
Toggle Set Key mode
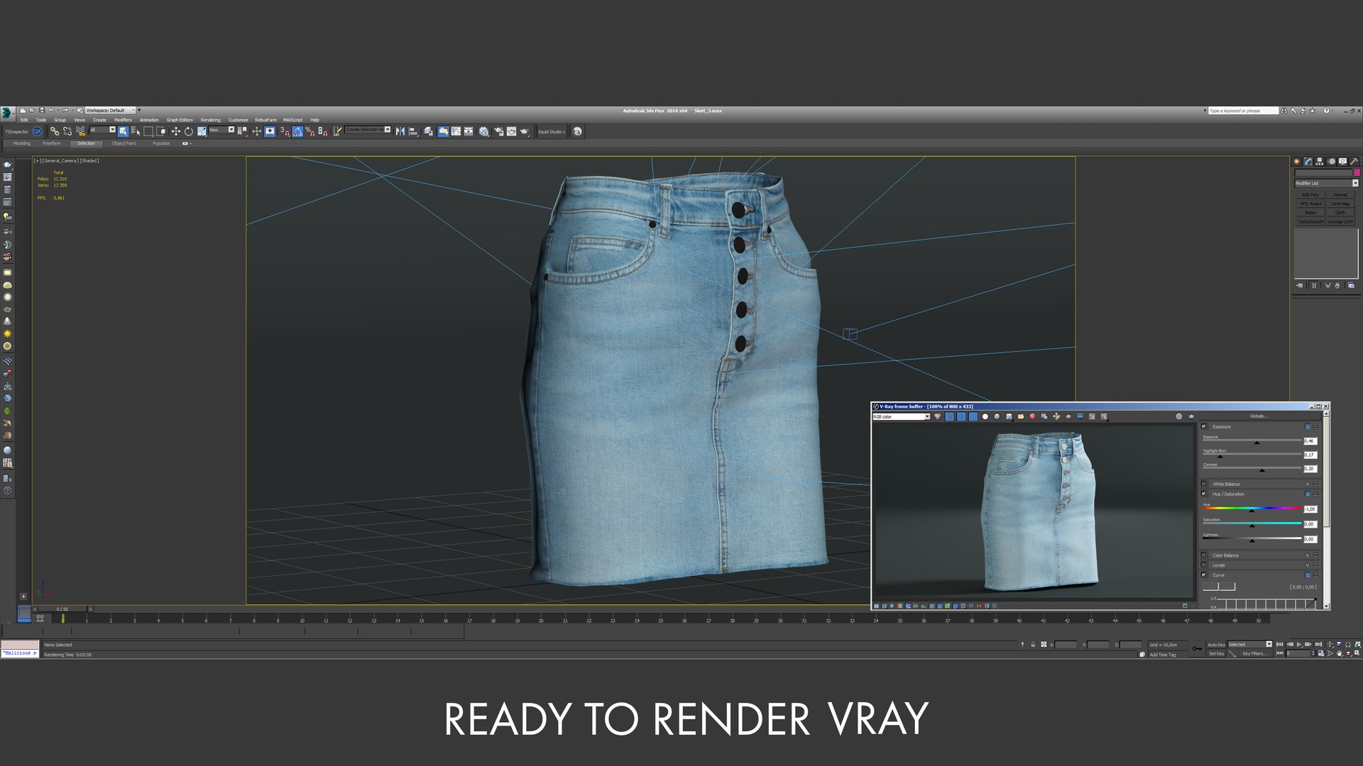click(x=1216, y=653)
